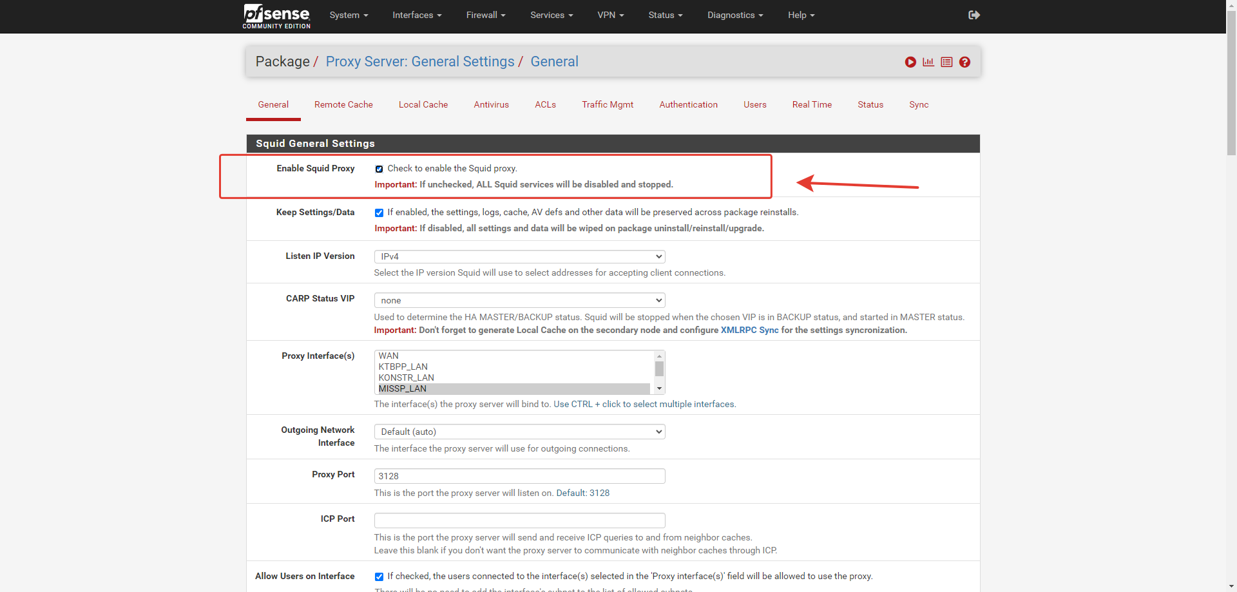Image resolution: width=1237 pixels, height=592 pixels.
Task: Switch to the Sync tab
Action: point(919,105)
